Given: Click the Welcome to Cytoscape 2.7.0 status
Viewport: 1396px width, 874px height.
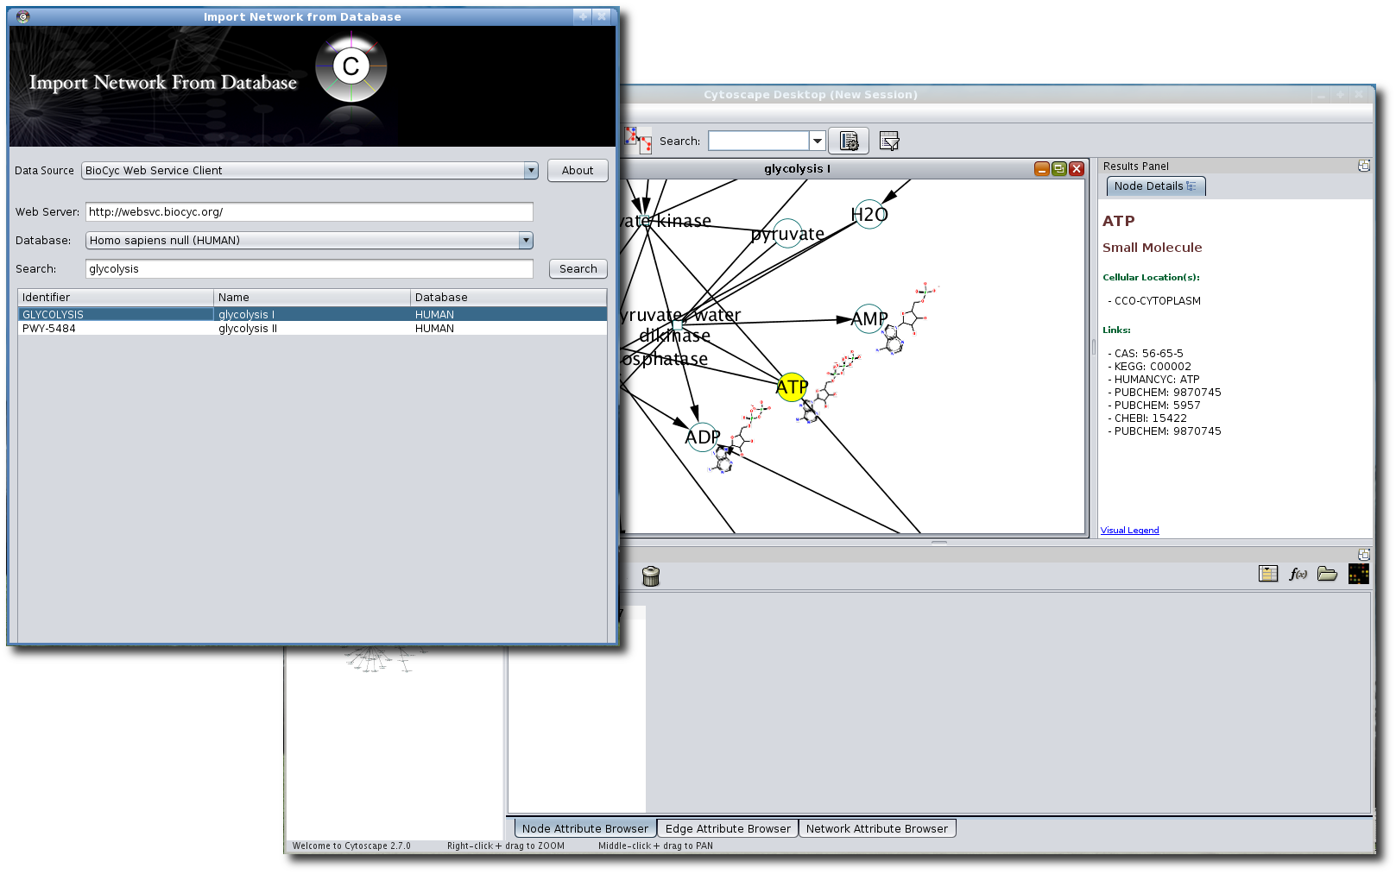Looking at the screenshot, I should coord(351,846).
